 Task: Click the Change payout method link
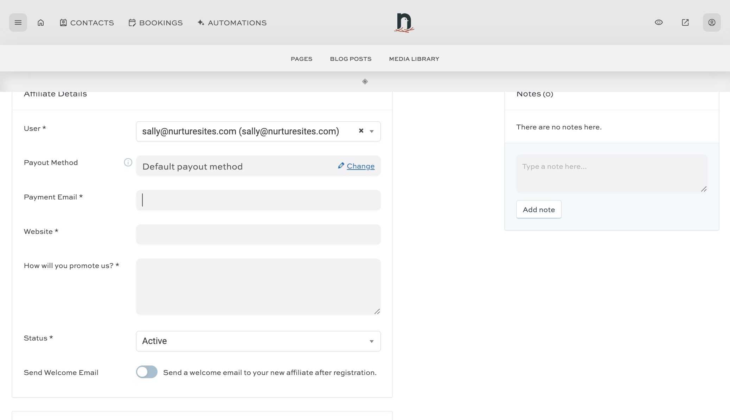pyautogui.click(x=360, y=166)
